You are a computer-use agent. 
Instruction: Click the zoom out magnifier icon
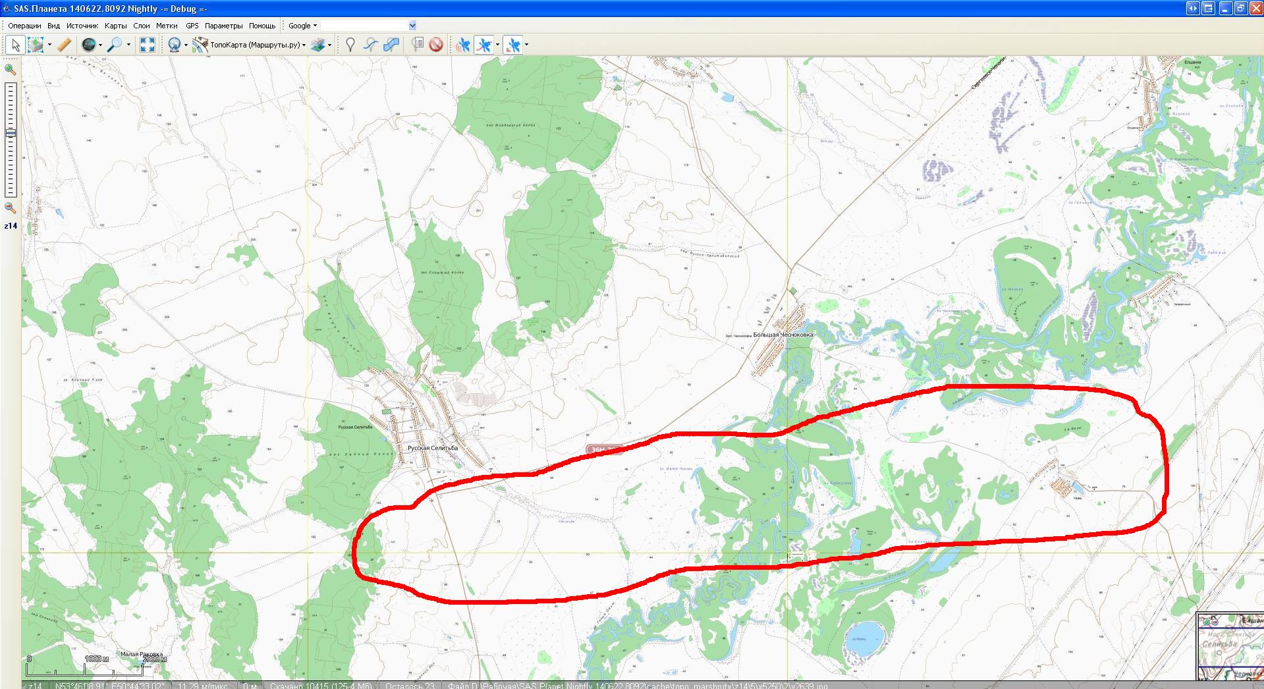tap(10, 207)
